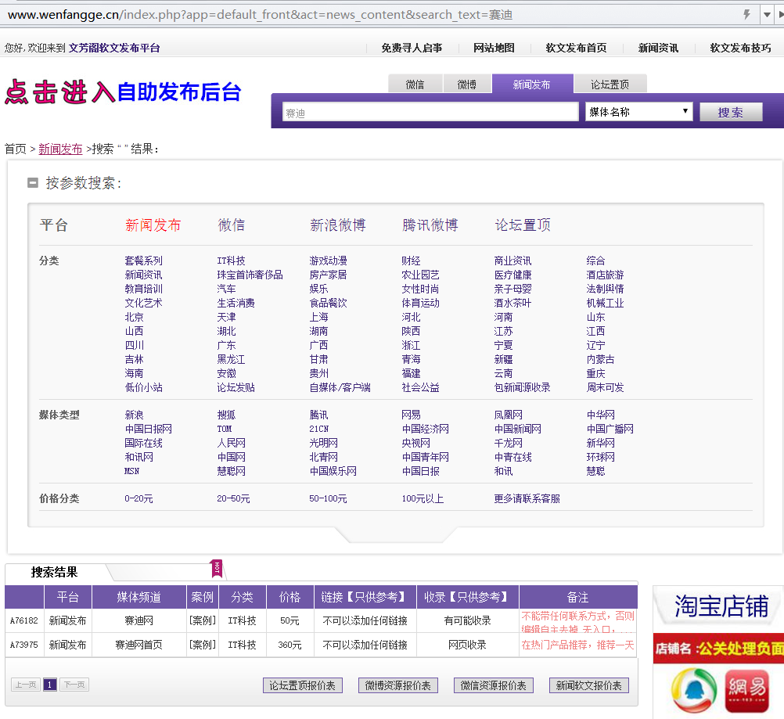Open 免费寻人启事 in top navigation

412,48
